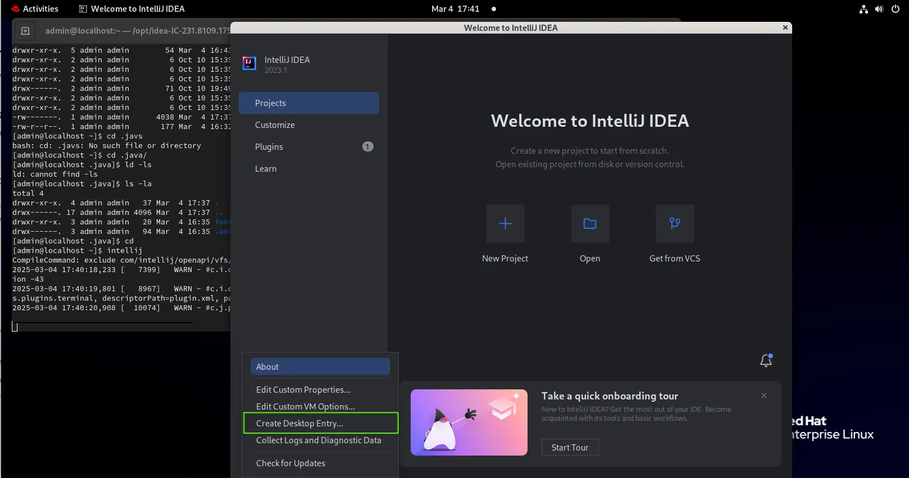Open the clock and calendar in top bar
This screenshot has height=478, width=909.
[x=455, y=9]
